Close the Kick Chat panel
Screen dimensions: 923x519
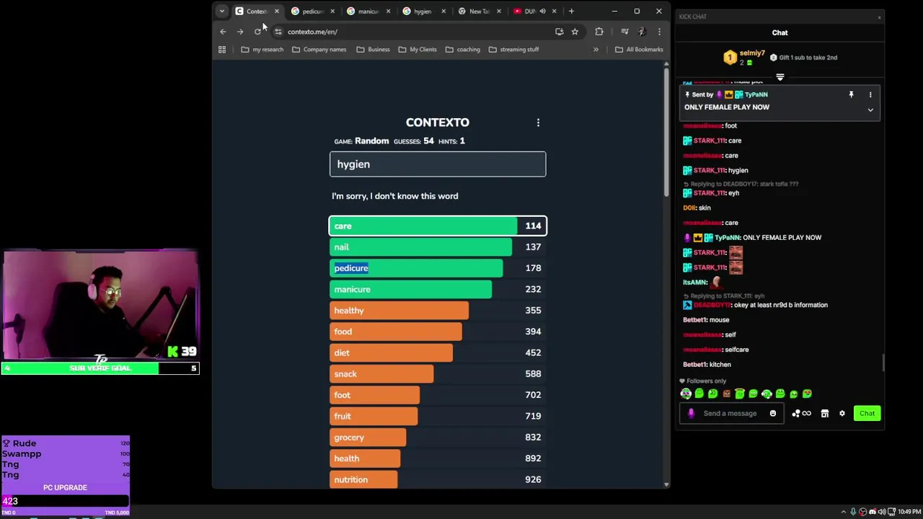point(879,17)
